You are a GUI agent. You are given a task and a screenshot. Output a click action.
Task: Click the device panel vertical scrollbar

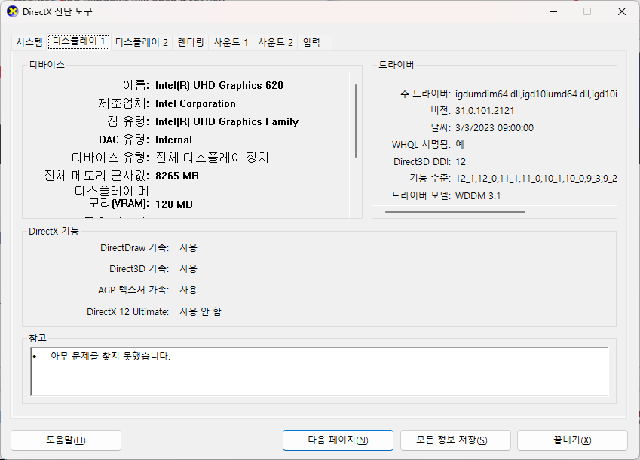click(356, 121)
